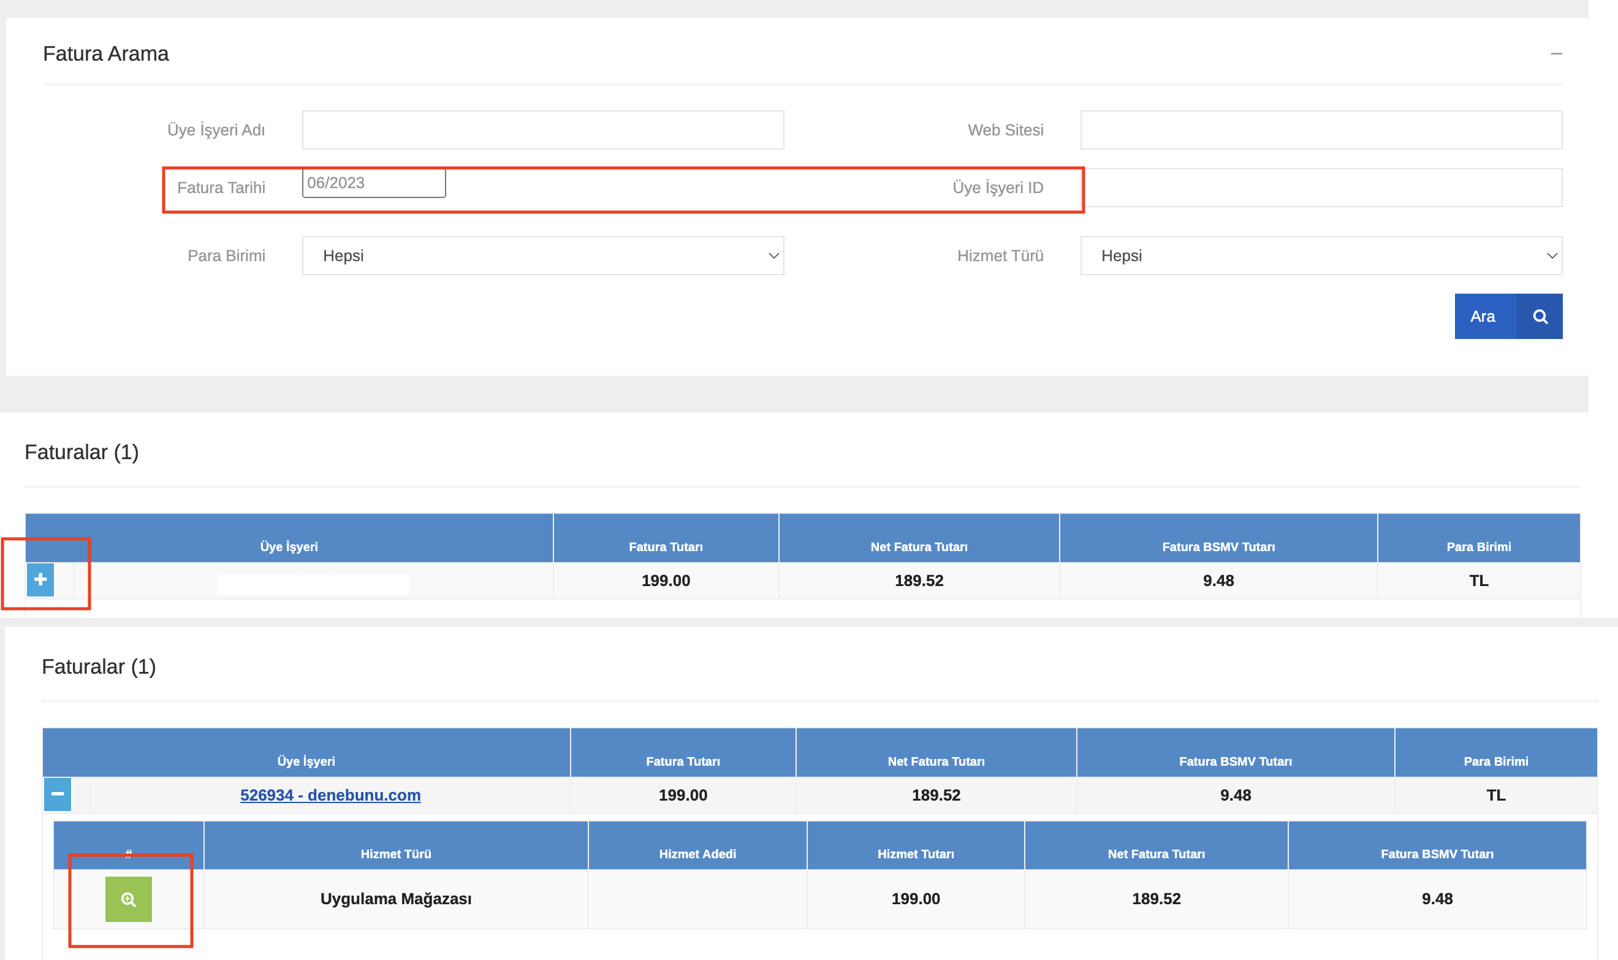1618x960 pixels.
Task: Click the Fatura Tarihi date field showing 06/2023
Action: [x=373, y=183]
